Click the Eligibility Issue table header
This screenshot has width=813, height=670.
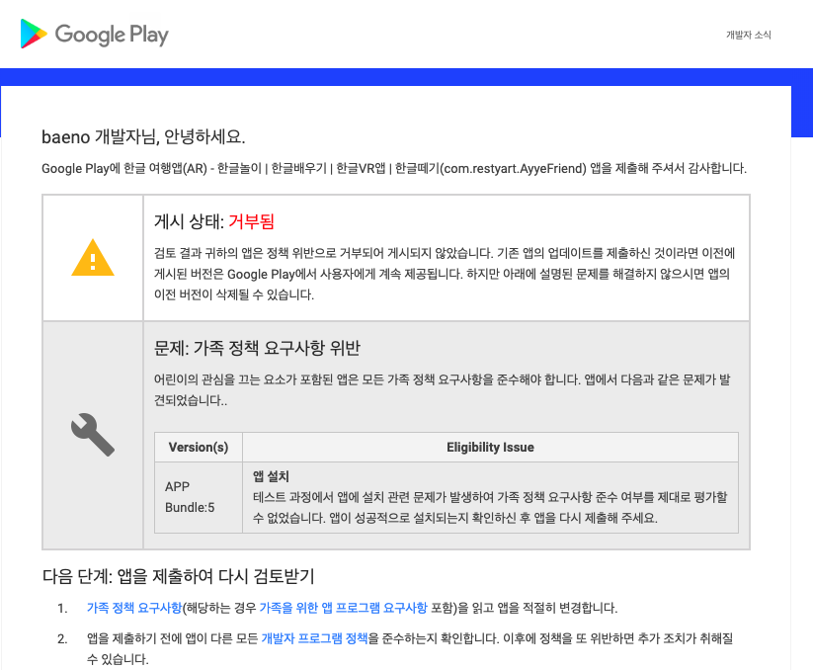491,447
